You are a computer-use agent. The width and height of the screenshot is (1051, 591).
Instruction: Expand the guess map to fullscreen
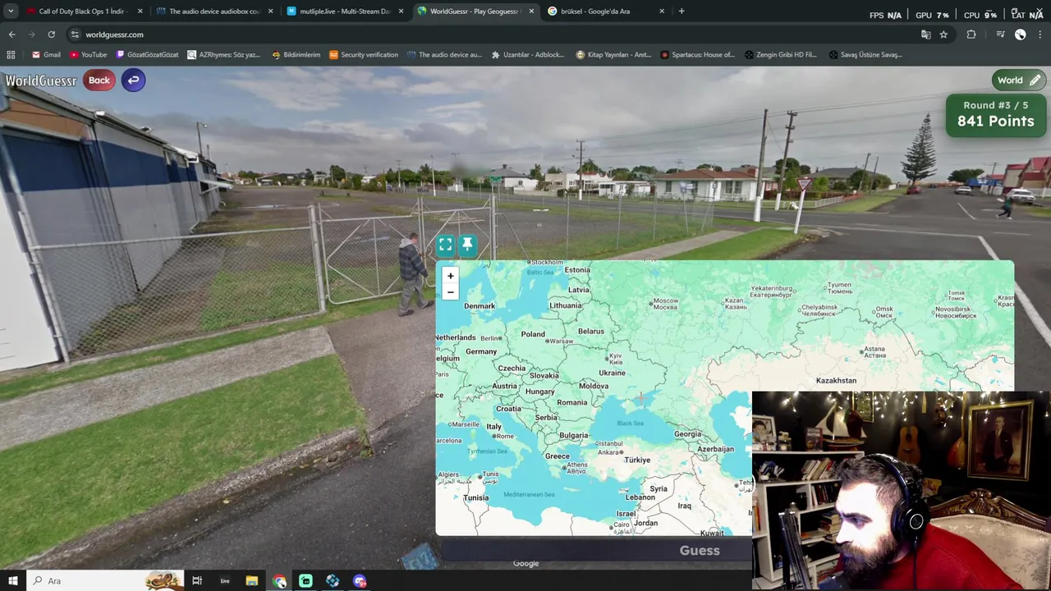445,245
